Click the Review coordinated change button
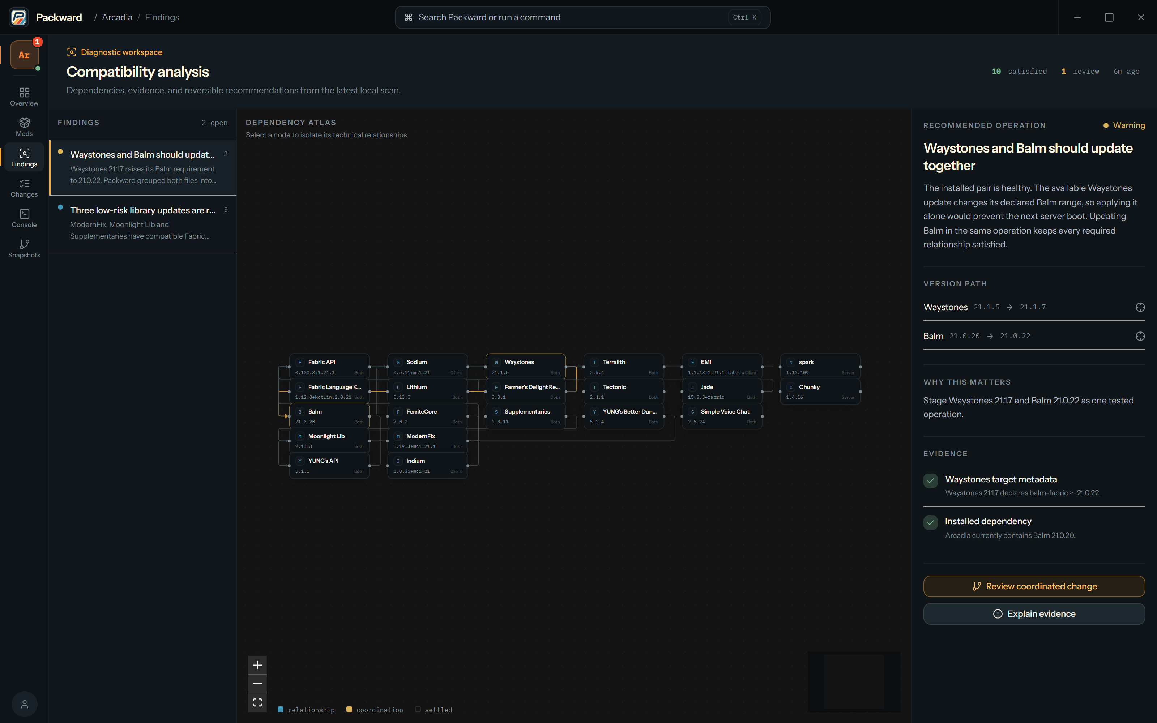This screenshot has height=723, width=1157. tap(1034, 586)
